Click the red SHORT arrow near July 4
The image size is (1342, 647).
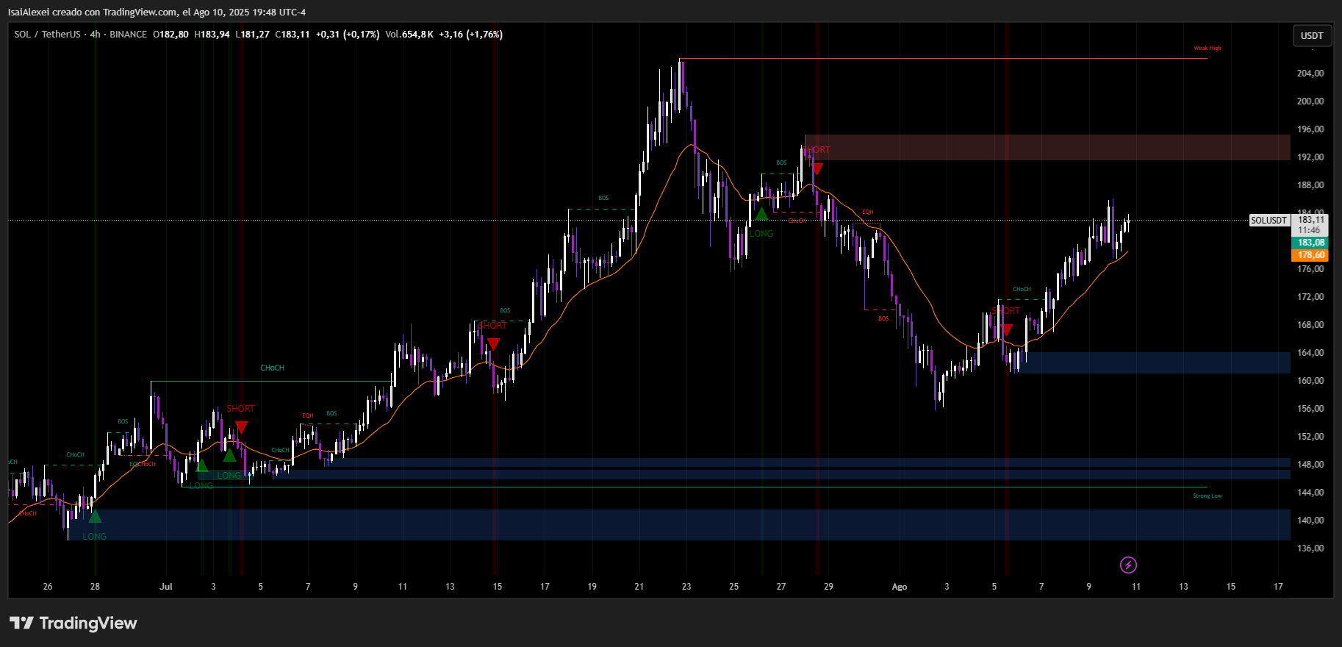241,427
